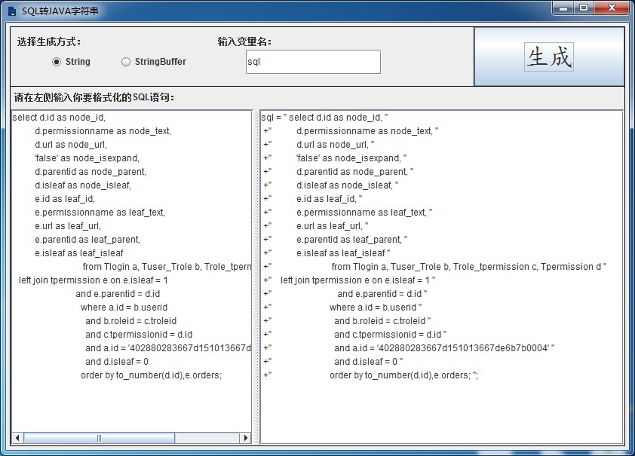
Task: Click 'd.isleaf as node_isleaf,' in the left pane
Action: point(83,185)
